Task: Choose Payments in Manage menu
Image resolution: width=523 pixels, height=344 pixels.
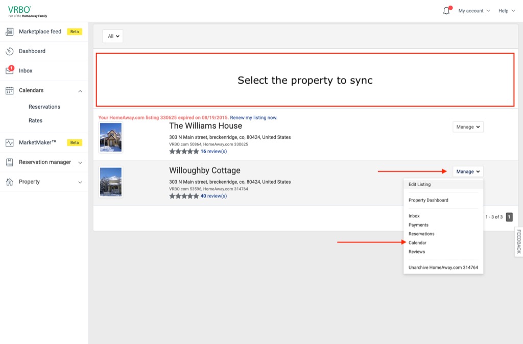Action: coord(418,225)
